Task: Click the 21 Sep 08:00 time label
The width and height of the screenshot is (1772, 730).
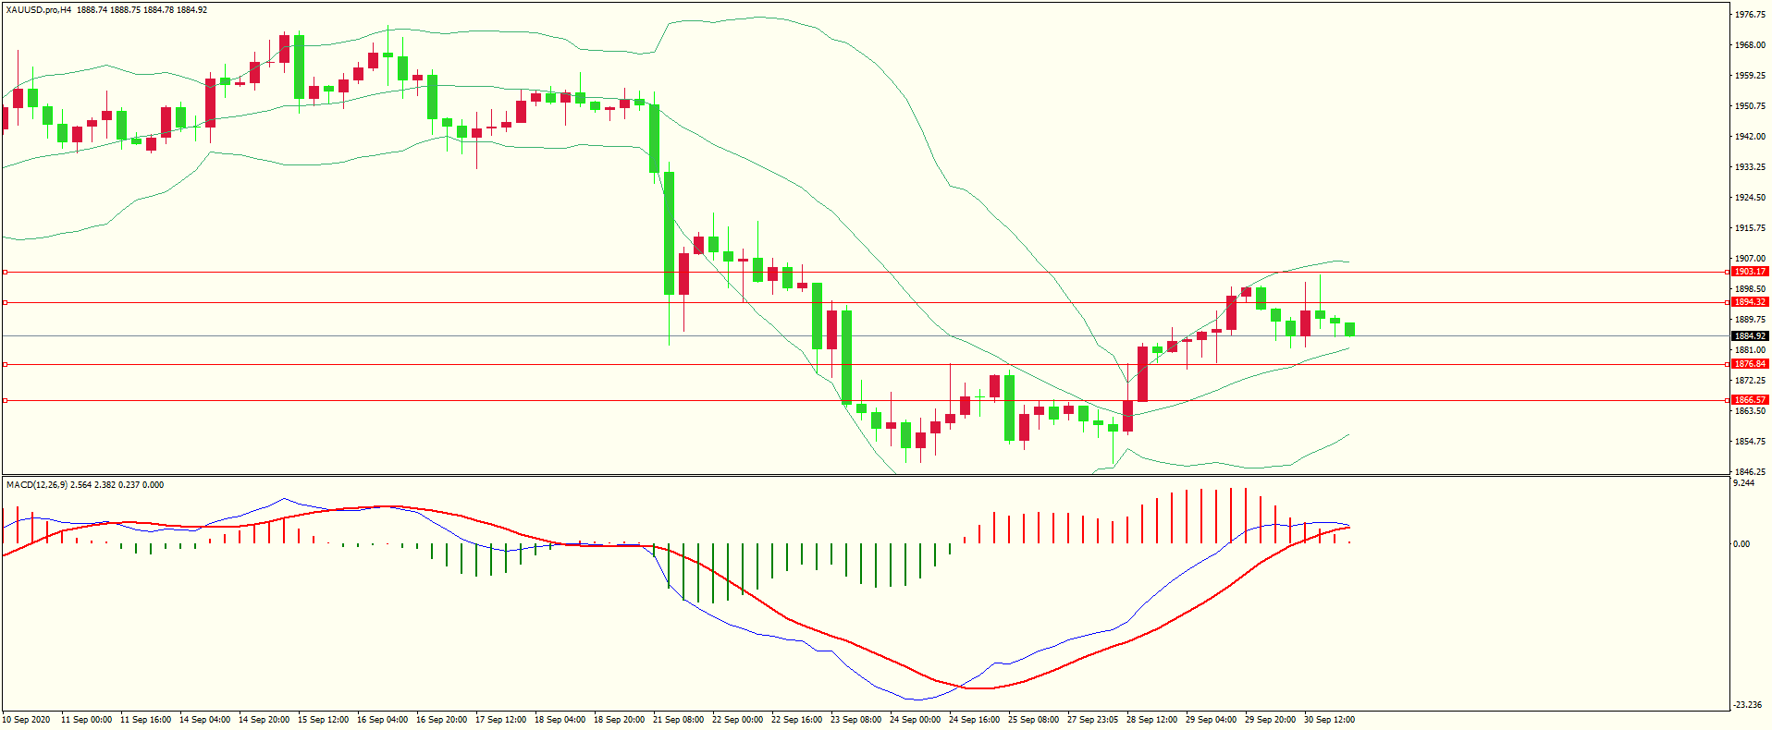Action: click(678, 720)
